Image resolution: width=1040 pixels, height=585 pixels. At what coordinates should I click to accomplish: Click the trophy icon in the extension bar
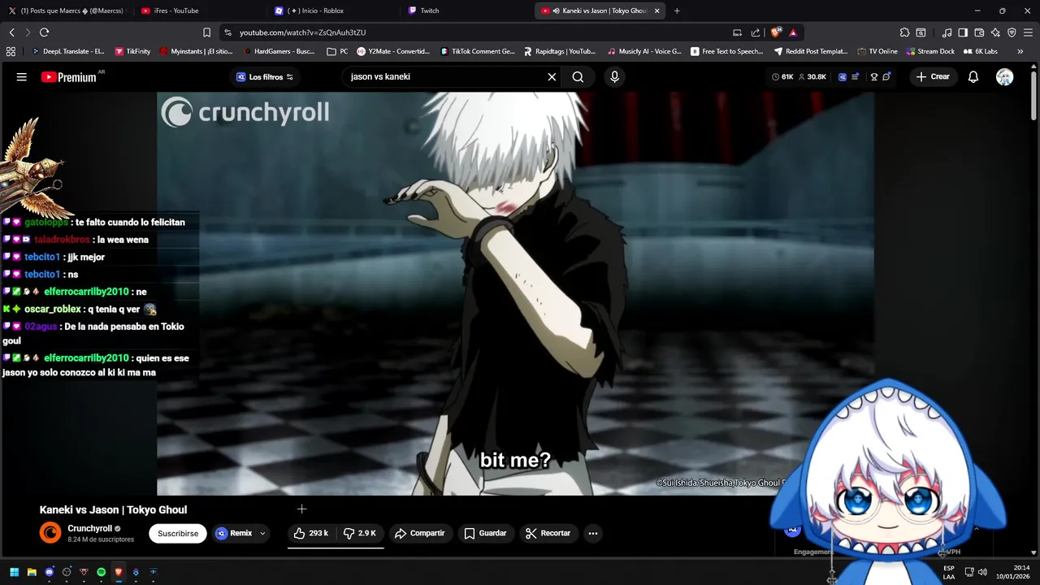[x=874, y=77]
